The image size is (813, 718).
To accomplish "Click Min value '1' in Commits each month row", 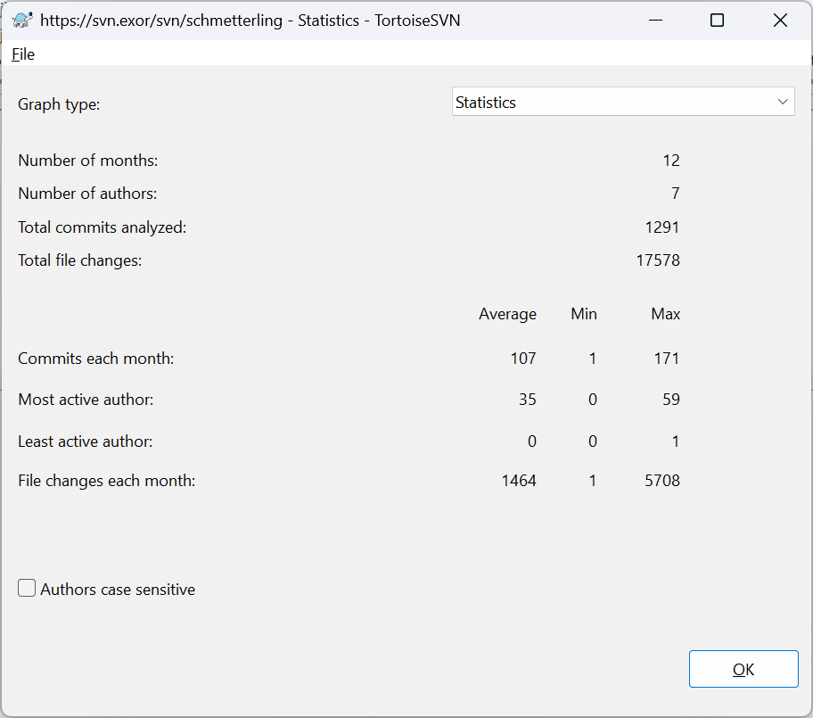I will 593,359.
